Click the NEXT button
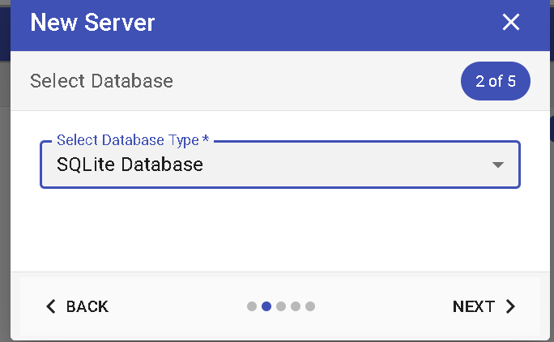This screenshot has height=342, width=554. click(484, 306)
